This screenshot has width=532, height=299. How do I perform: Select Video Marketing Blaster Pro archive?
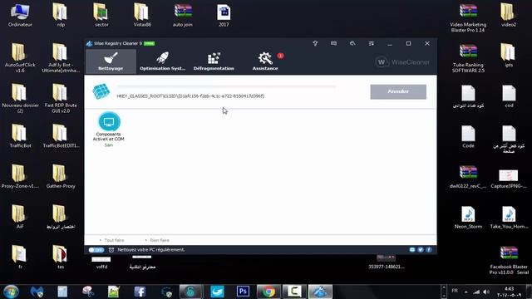point(468,18)
